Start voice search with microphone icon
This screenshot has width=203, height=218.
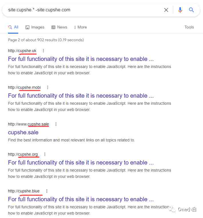pos(180,10)
